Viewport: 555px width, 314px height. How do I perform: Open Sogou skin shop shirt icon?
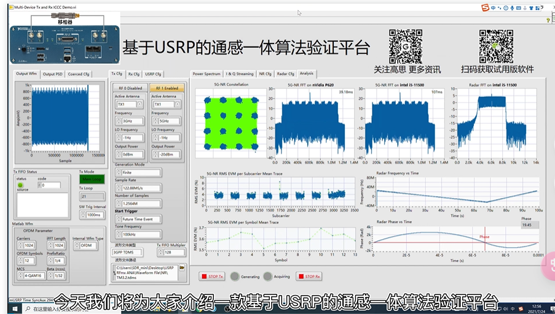coord(531,8)
